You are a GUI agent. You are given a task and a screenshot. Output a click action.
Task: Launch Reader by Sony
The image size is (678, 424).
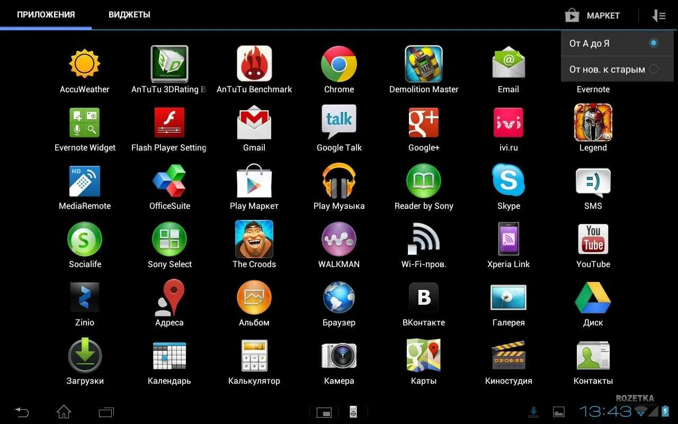(424, 181)
